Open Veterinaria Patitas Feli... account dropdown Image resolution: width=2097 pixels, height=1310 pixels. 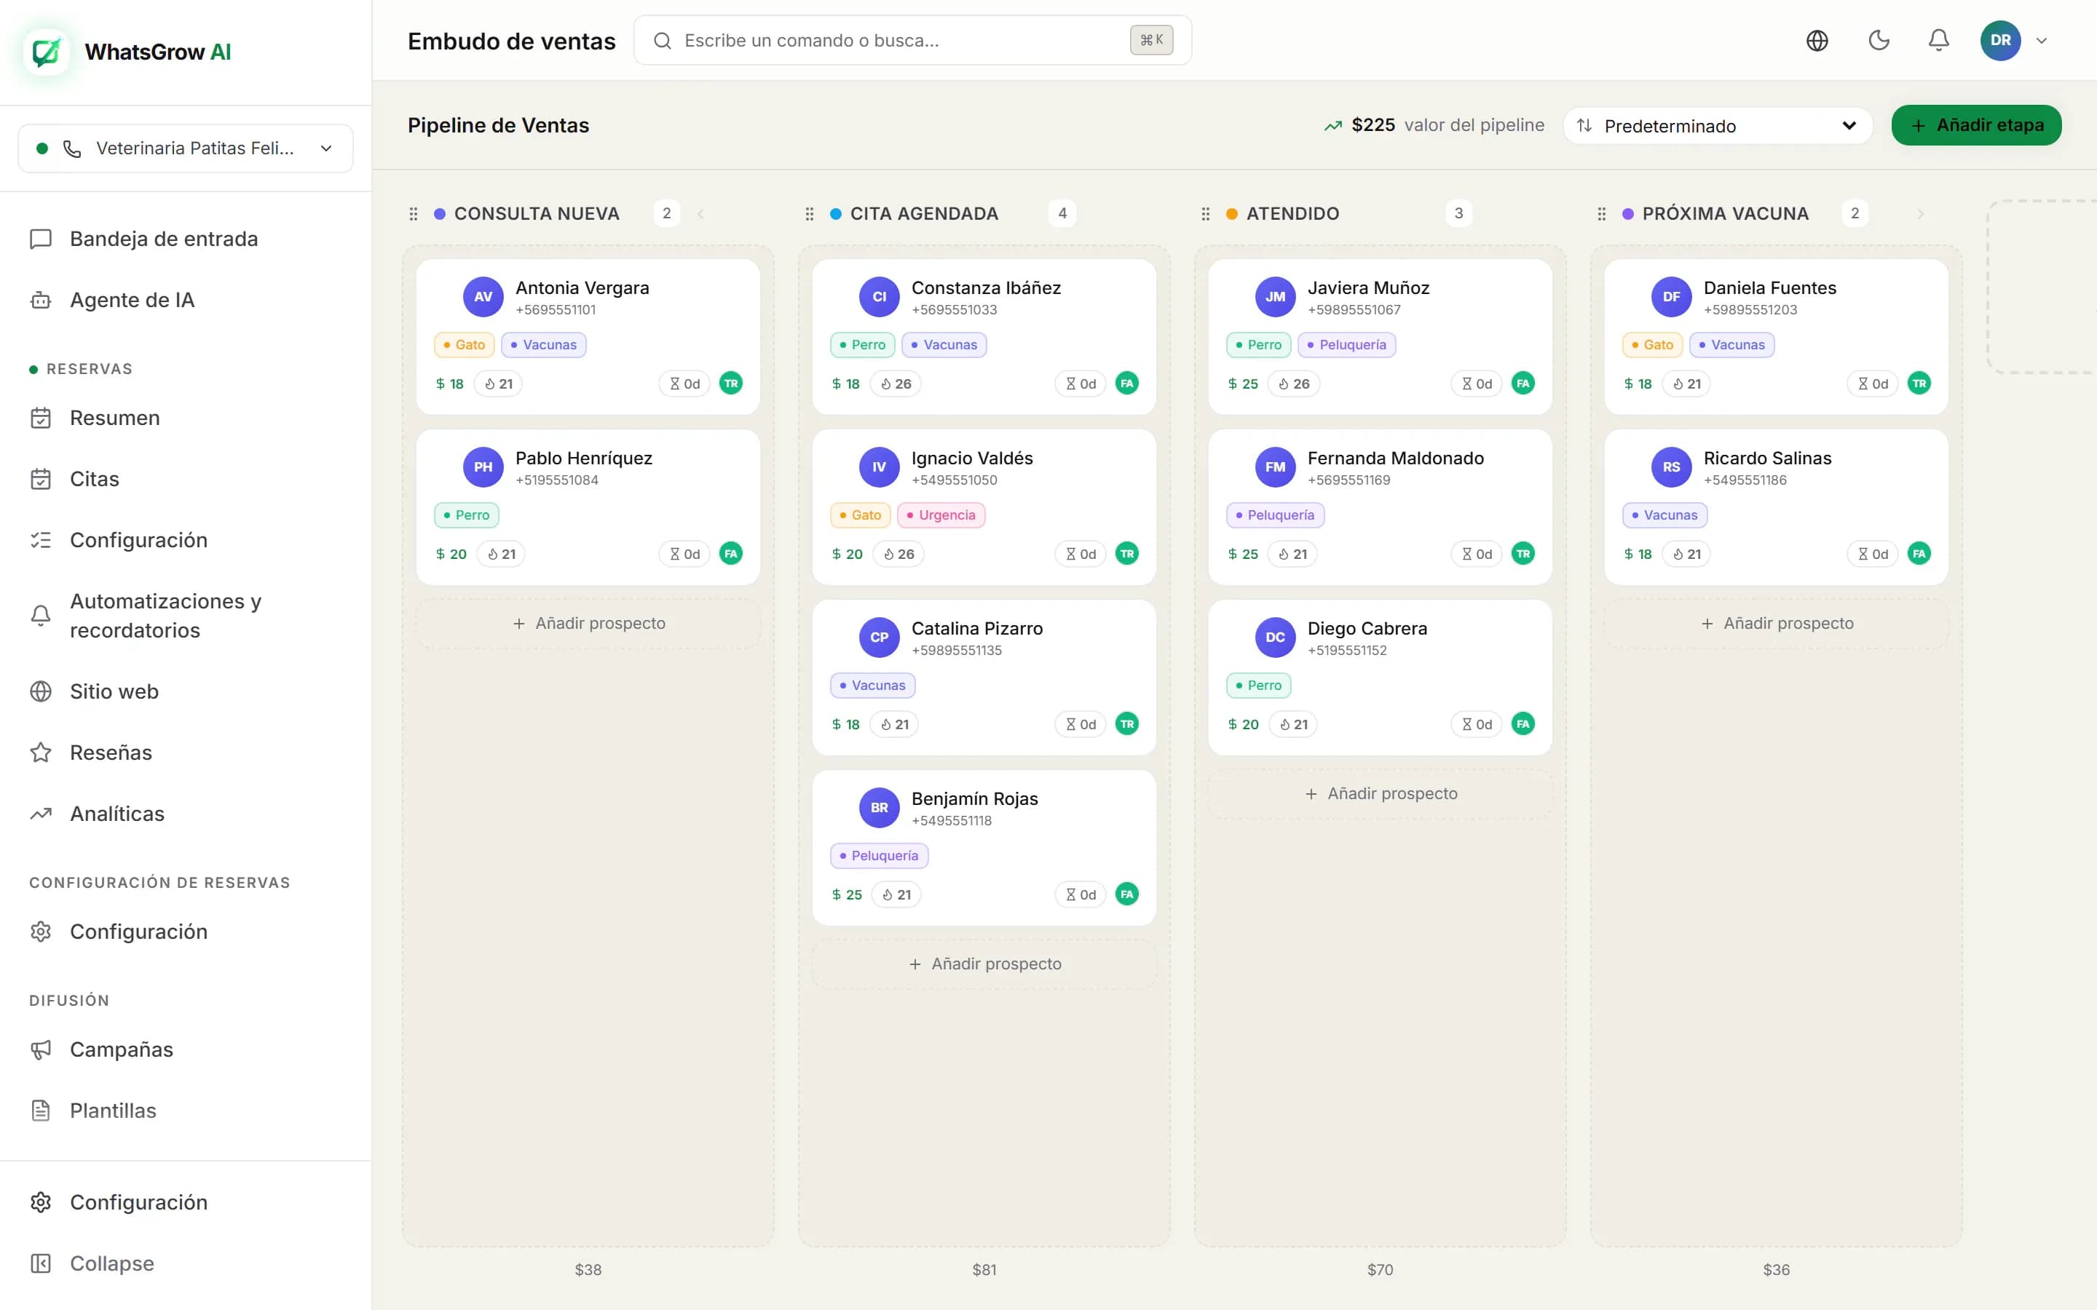(186, 148)
